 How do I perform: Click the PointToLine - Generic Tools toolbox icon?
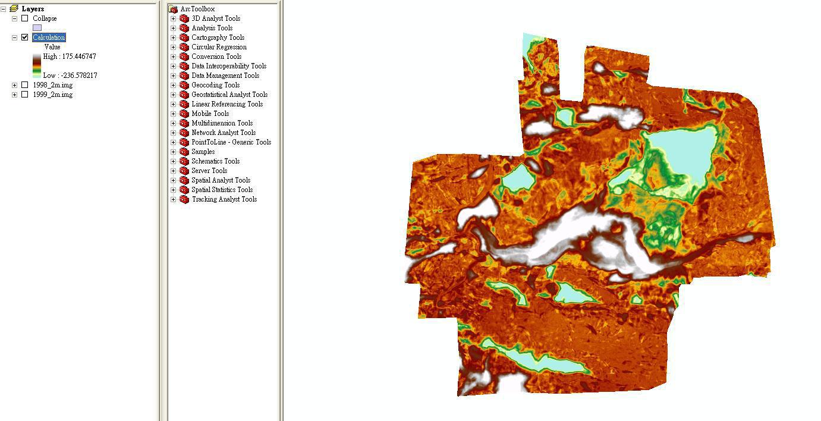coord(184,142)
